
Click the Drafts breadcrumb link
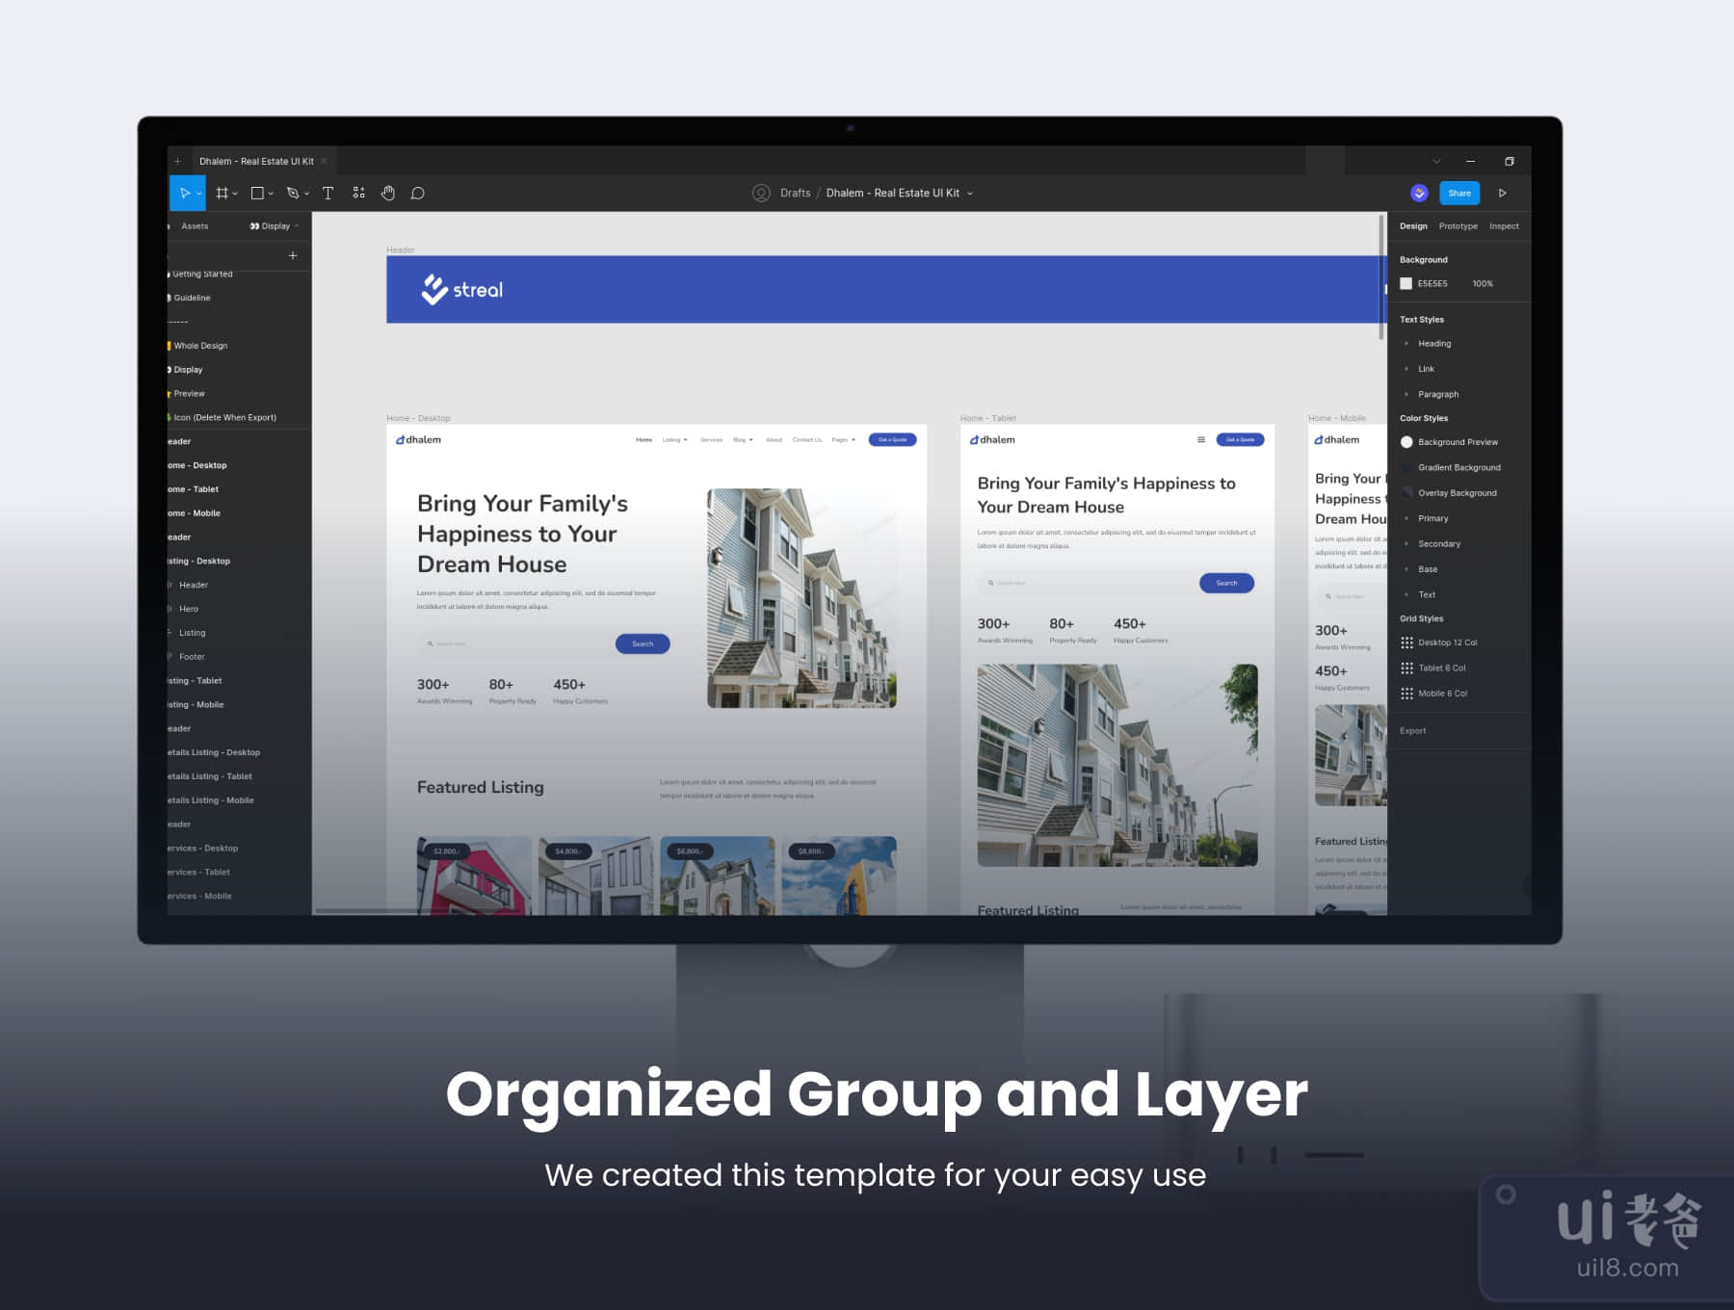[x=795, y=194]
